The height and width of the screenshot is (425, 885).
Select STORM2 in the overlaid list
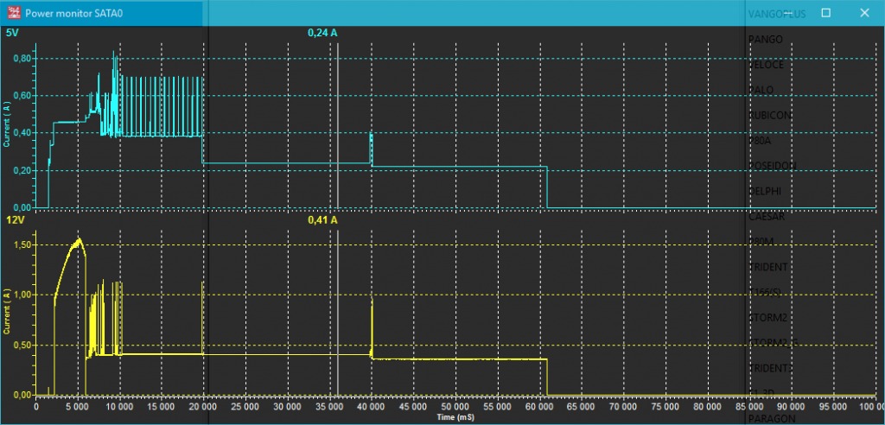coord(767,318)
